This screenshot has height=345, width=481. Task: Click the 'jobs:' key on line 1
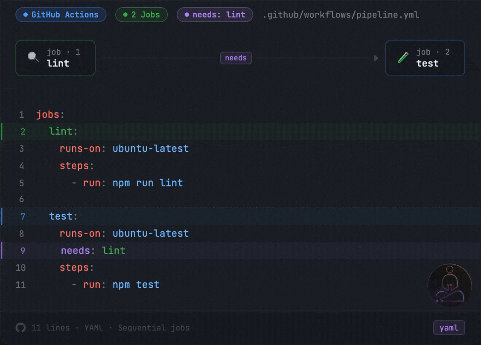coord(50,115)
